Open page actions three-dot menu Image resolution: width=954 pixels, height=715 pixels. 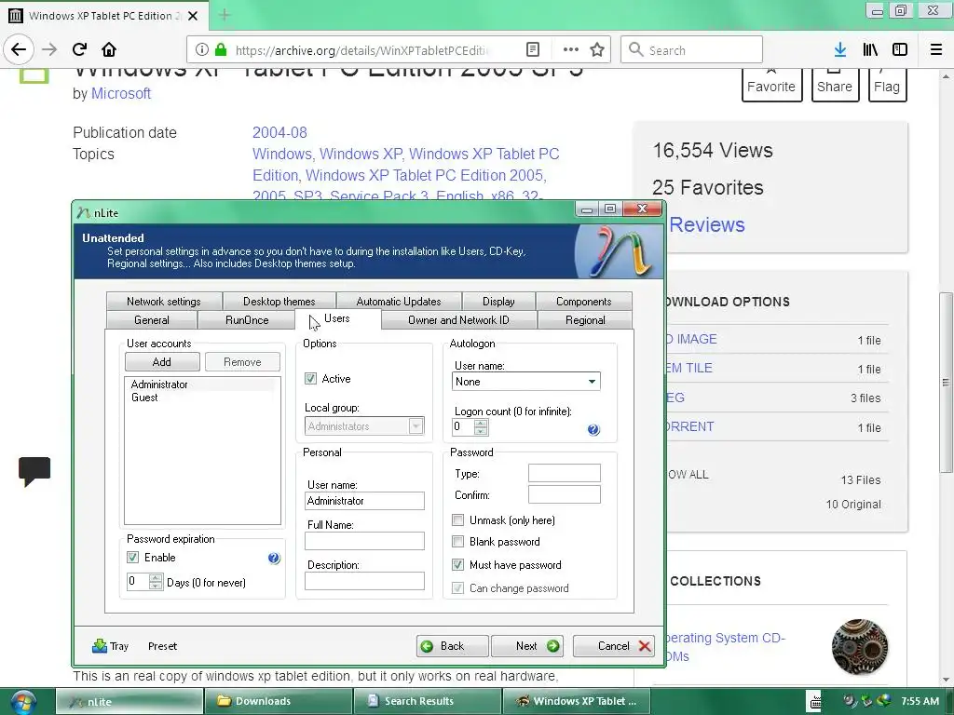click(x=571, y=50)
